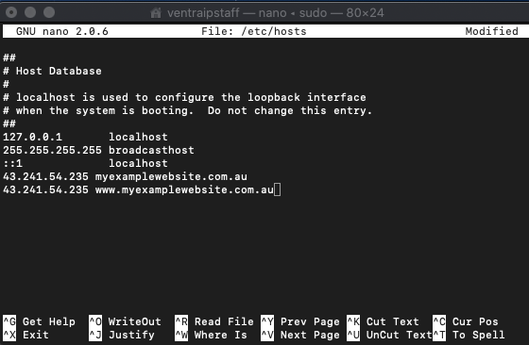The width and height of the screenshot is (529, 345).
Task: Click the '^Y Prev Page' shortcut
Action: pyautogui.click(x=300, y=321)
